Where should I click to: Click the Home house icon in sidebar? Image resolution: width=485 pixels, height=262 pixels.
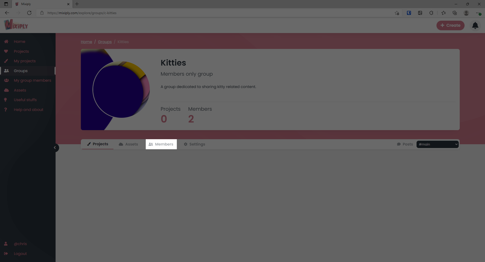point(6,42)
